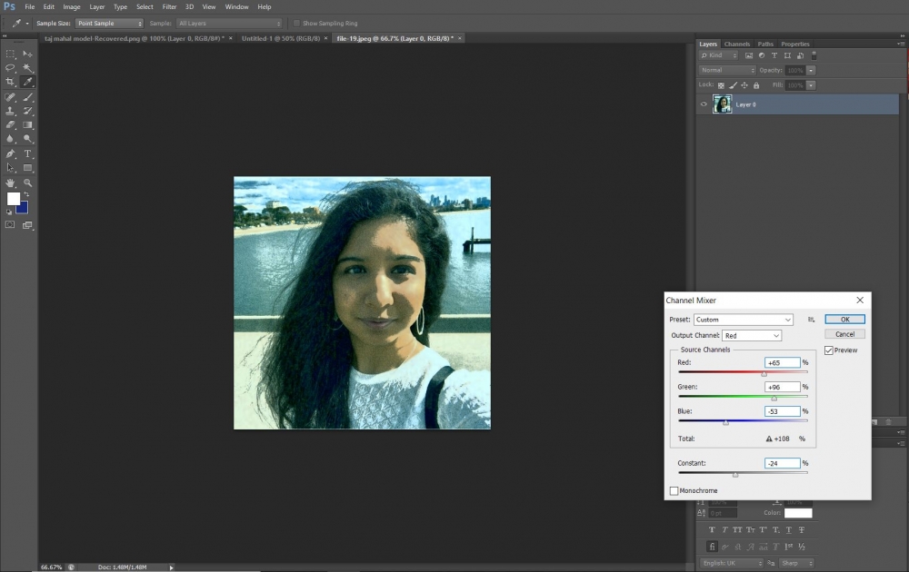Viewport: 909px width, 572px height.
Task: Open the Output Channel dropdown
Action: pos(752,336)
